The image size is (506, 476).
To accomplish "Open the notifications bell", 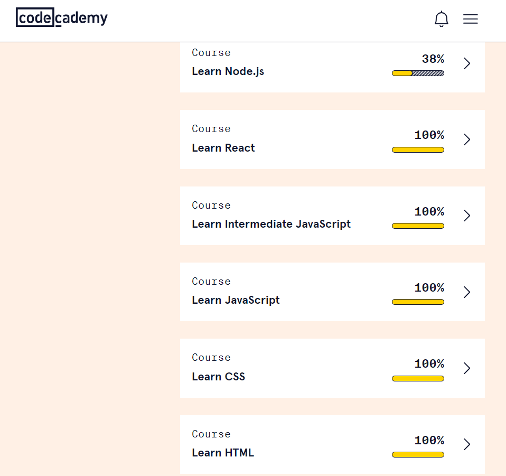I will coord(441,19).
